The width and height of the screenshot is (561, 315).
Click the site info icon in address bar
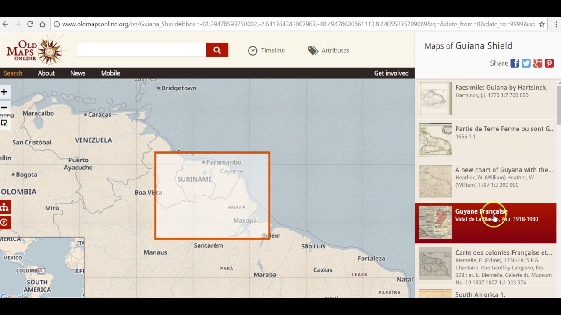click(x=56, y=24)
